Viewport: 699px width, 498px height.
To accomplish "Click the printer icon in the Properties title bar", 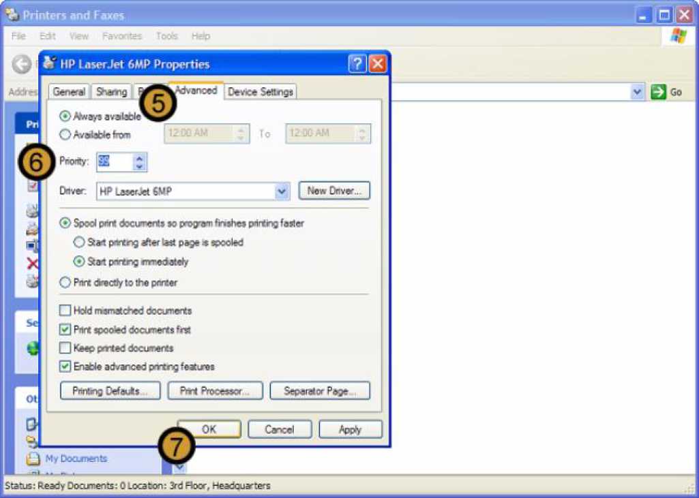I will click(x=50, y=63).
